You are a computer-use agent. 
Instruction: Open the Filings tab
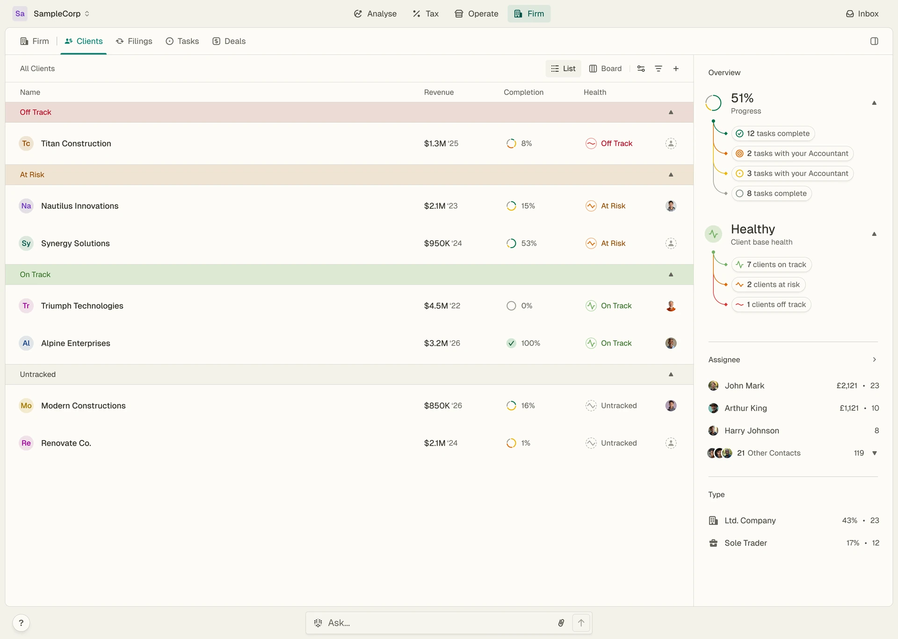134,41
